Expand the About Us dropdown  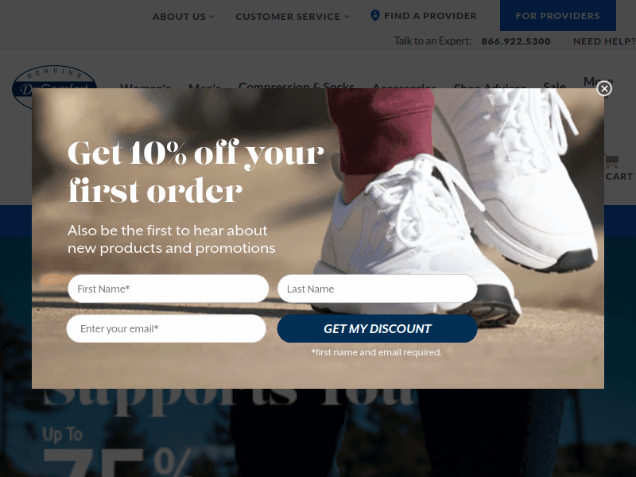[x=183, y=17]
